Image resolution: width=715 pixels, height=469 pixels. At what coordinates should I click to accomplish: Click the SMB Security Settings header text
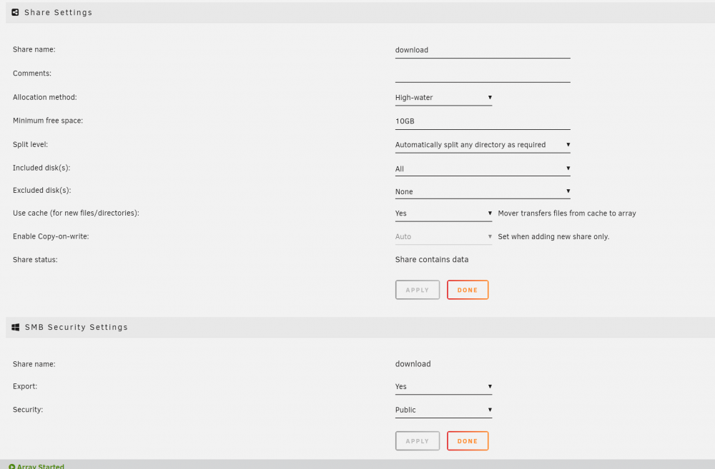[x=77, y=327]
